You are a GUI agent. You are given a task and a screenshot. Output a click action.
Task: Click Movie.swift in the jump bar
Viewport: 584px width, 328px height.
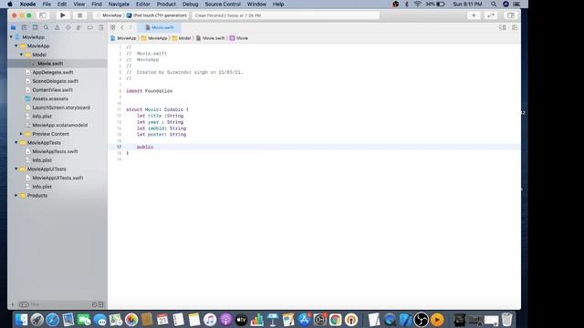click(211, 38)
